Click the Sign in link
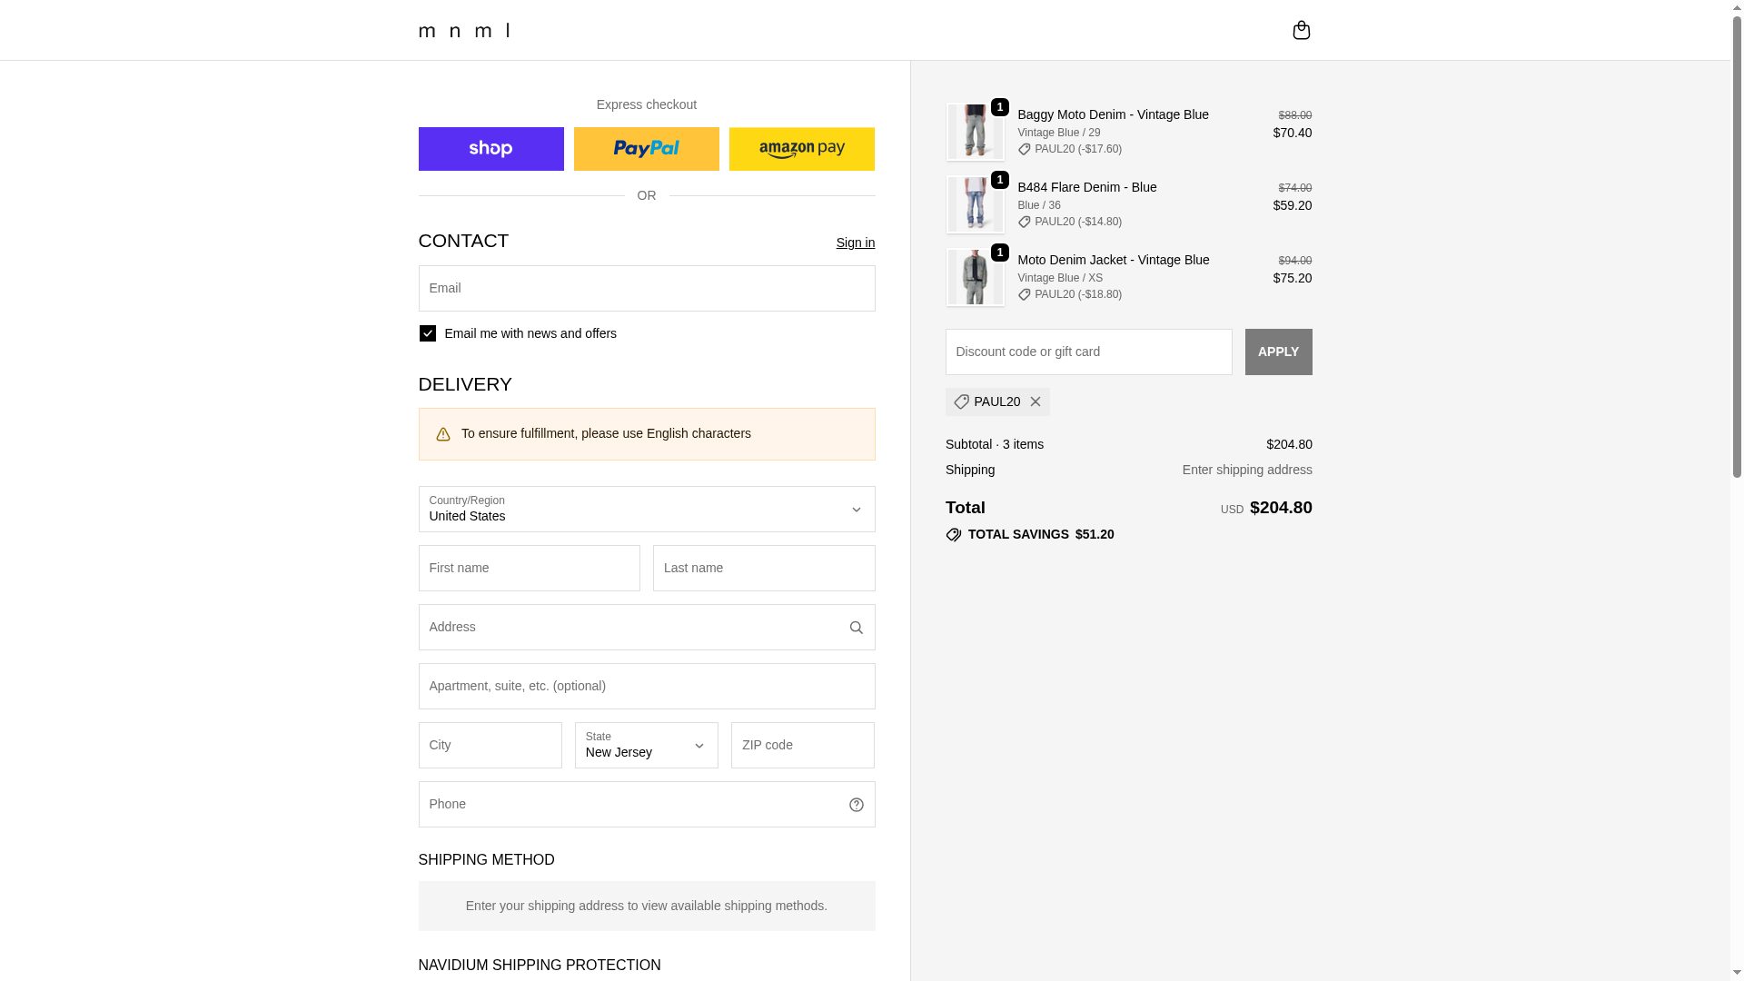Screen dimensions: 1744x981 [855, 243]
